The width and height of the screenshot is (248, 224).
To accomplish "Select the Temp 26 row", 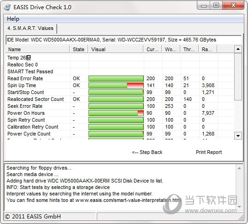I will (120, 58).
